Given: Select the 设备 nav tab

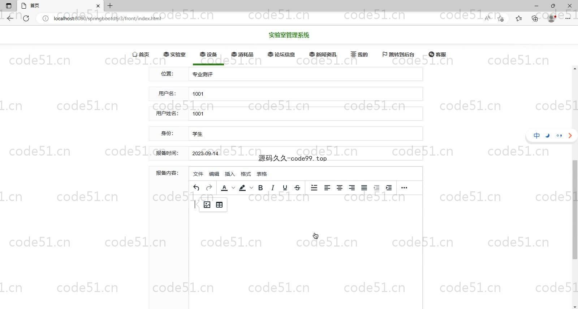Looking at the screenshot, I should [x=208, y=55].
